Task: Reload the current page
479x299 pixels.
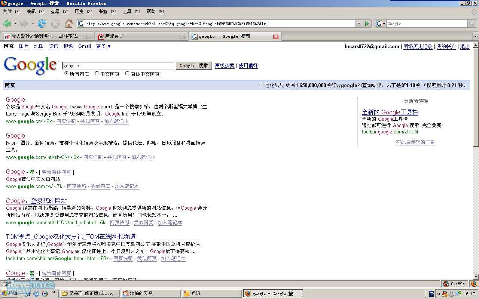Action: coord(42,24)
